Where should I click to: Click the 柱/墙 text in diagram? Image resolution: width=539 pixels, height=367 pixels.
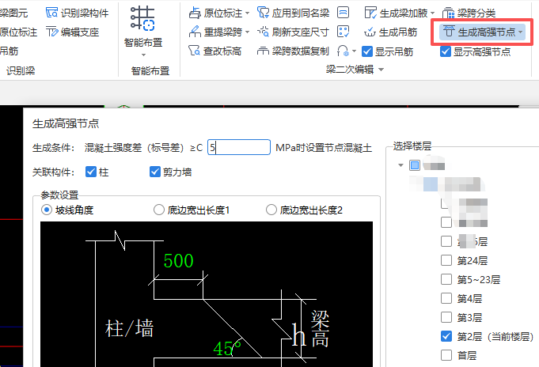pos(129,328)
